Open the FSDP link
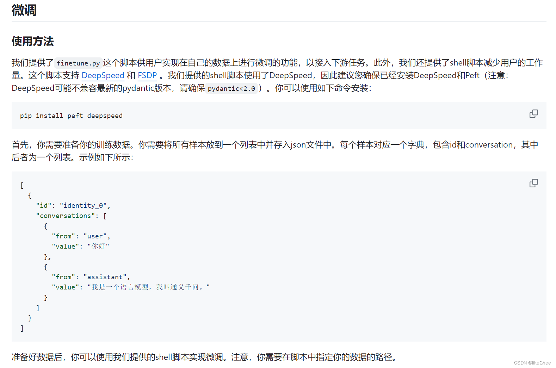The width and height of the screenshot is (556, 368). coord(147,75)
